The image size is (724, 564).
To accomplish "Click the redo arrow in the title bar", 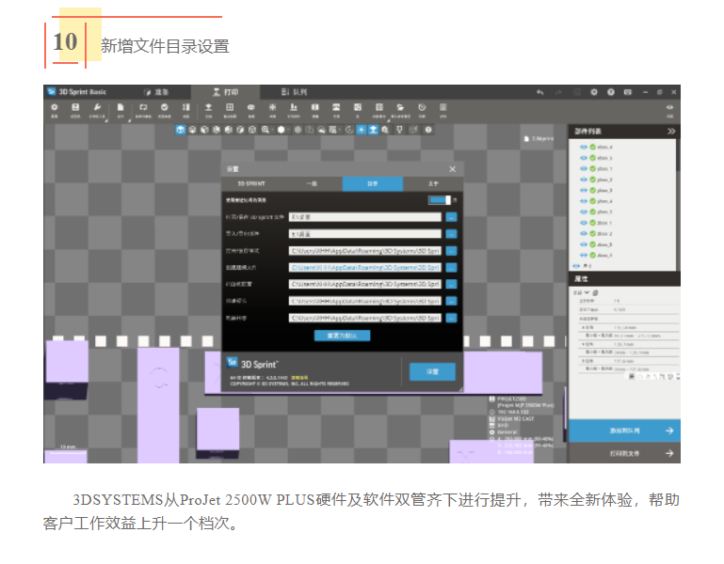I will (558, 92).
